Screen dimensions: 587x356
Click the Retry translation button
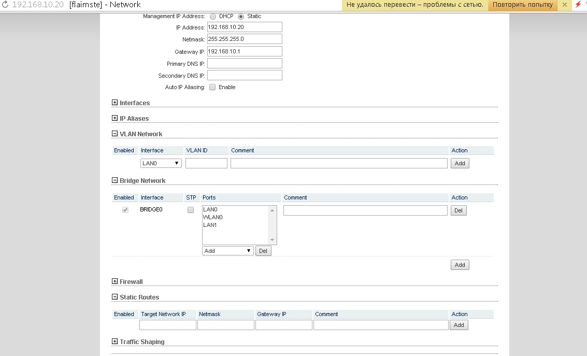tap(523, 5)
